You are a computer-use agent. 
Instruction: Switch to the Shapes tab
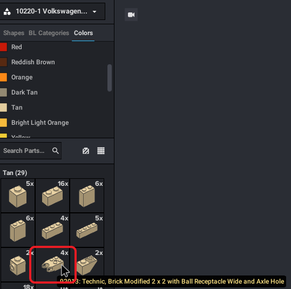tap(13, 33)
